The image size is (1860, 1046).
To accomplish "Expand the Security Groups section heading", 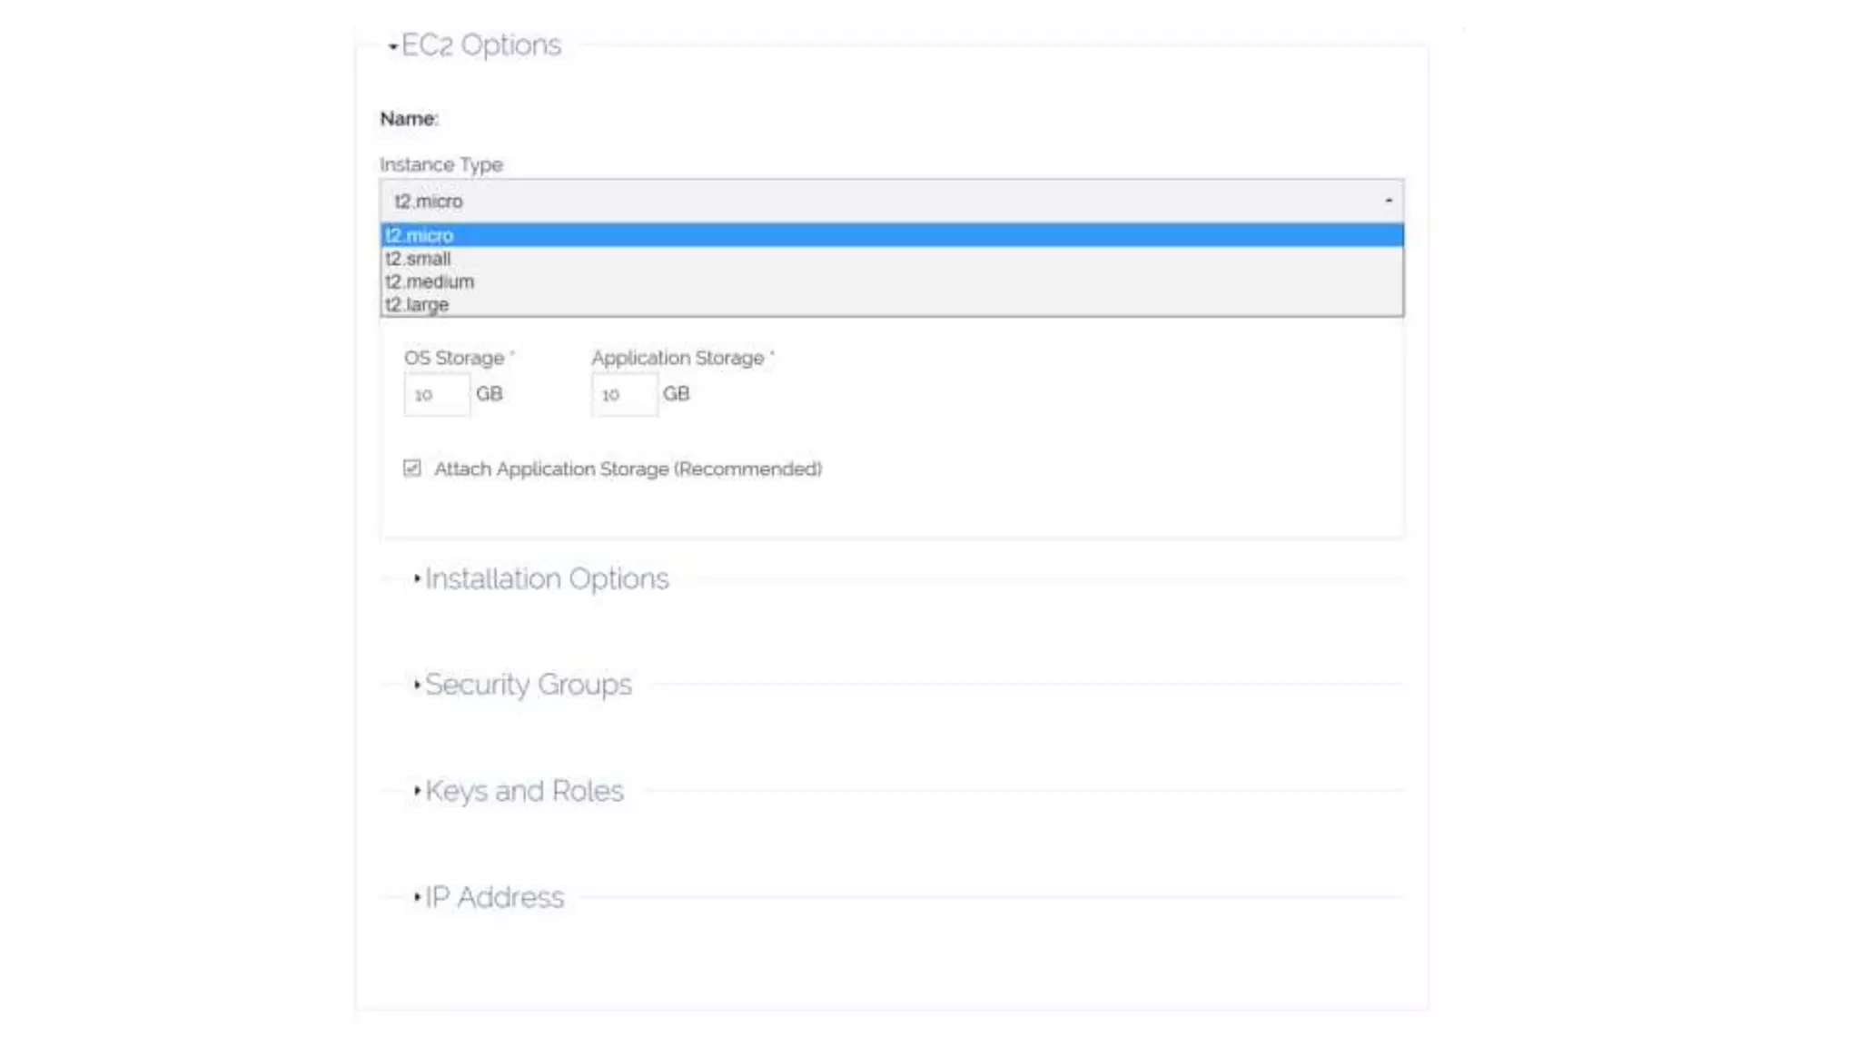I will [529, 685].
